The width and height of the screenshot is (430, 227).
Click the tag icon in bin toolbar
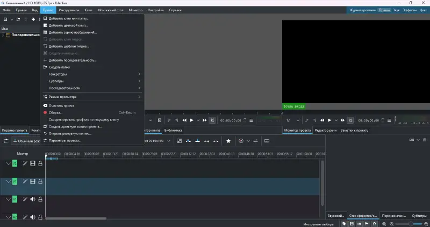click(33, 19)
